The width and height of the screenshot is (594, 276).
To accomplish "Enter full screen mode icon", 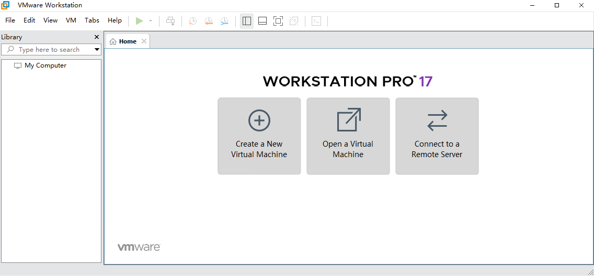I will click(278, 21).
